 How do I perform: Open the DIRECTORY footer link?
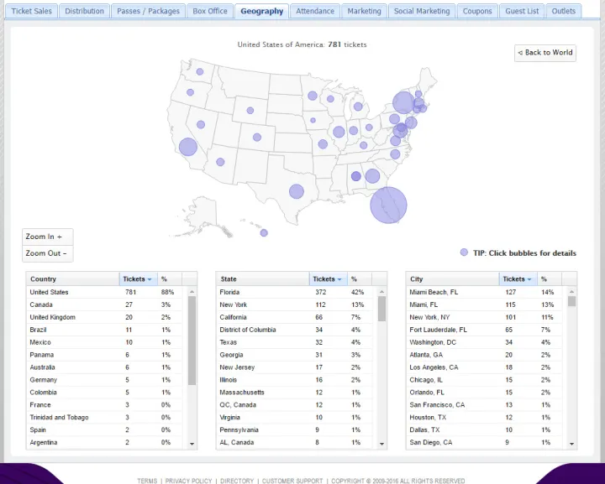237,481
